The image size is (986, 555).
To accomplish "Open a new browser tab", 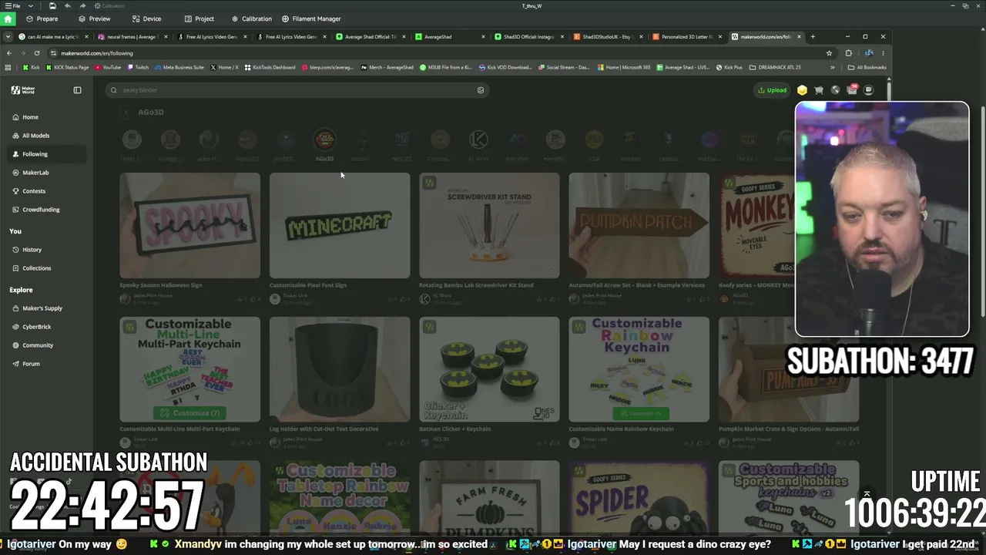I will (813, 36).
